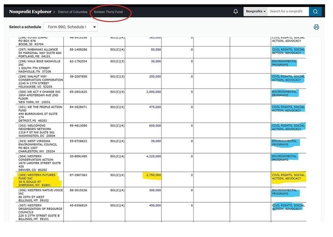Open the Nonprofits search type dropdown
Viewport: 333px width, 237px height.
click(x=255, y=11)
